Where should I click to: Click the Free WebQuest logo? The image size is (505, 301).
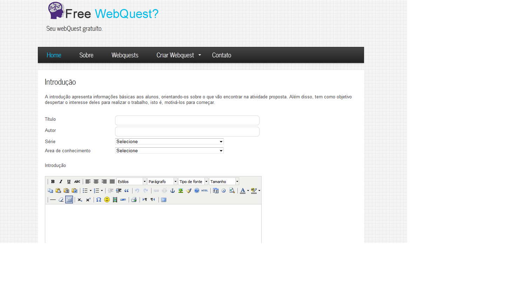(x=102, y=11)
